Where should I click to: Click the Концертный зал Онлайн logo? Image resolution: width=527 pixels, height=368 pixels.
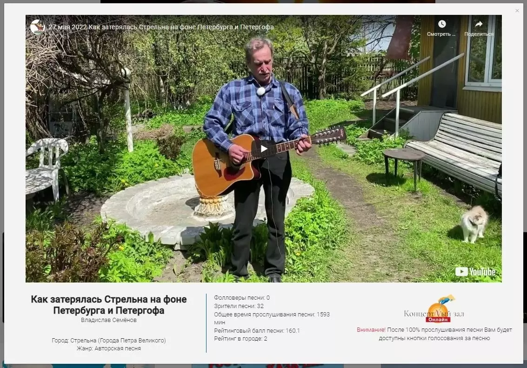coord(434,309)
